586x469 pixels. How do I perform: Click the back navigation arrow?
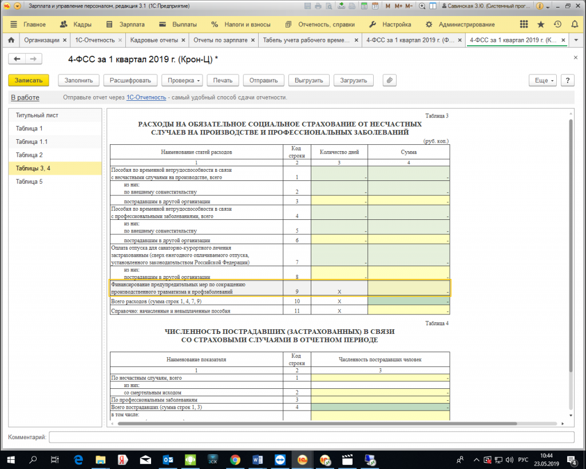[x=17, y=60]
